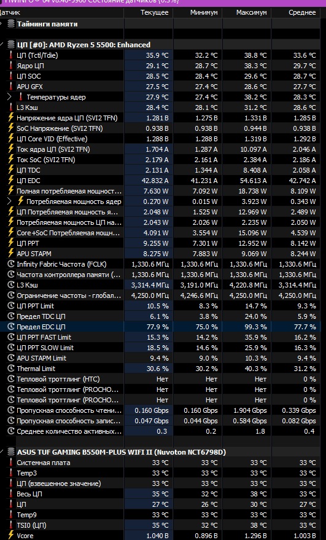Select the Предел EDC ЦП row
Viewport: 326px width, 540px height.
point(161,327)
